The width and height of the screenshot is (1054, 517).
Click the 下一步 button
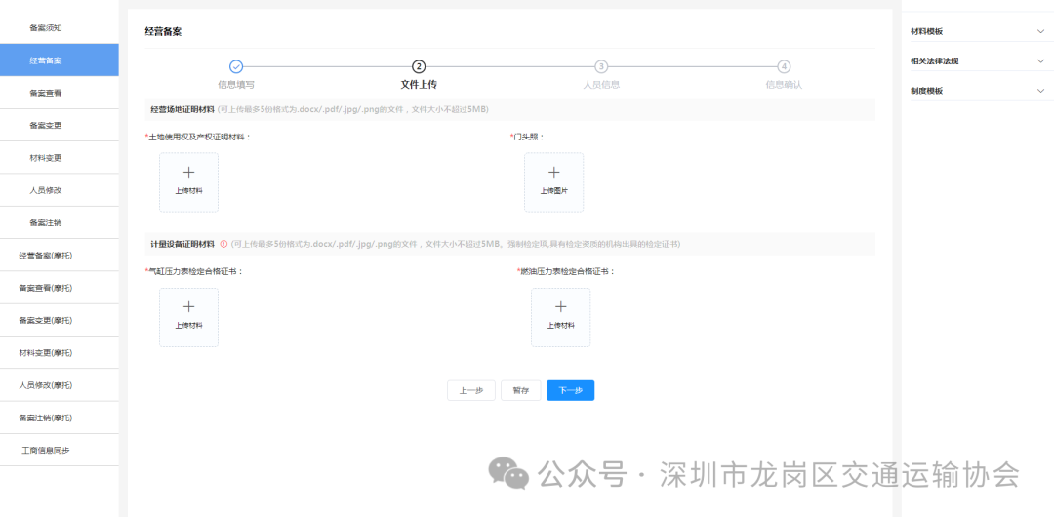click(x=570, y=390)
